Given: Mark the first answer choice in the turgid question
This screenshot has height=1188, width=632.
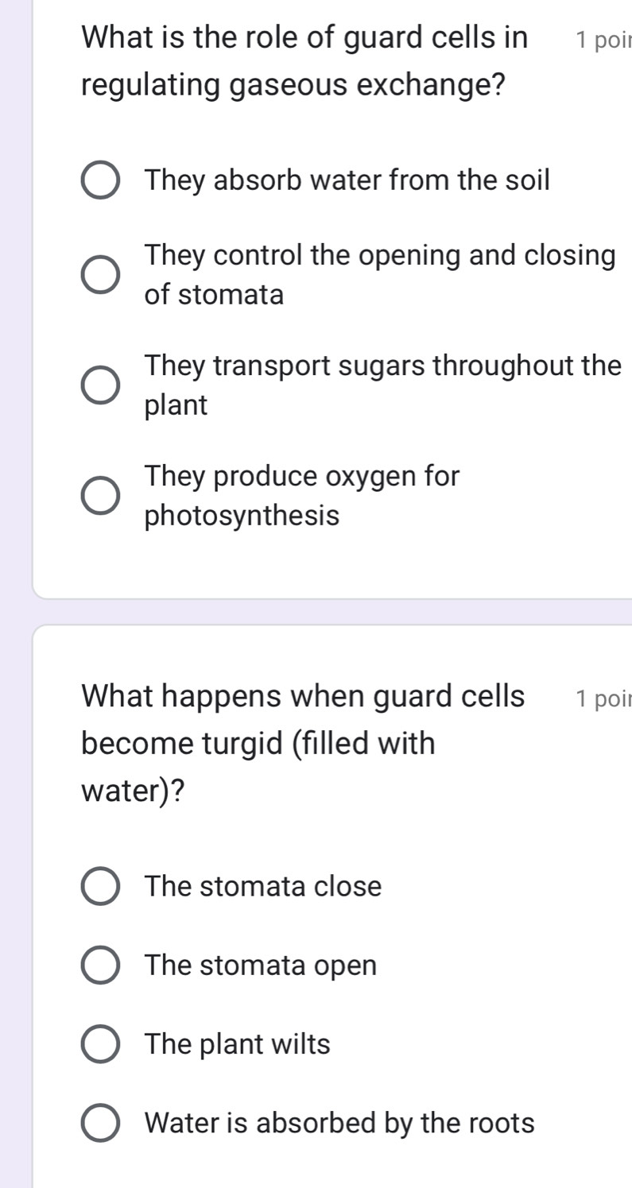Looking at the screenshot, I should pos(100,886).
